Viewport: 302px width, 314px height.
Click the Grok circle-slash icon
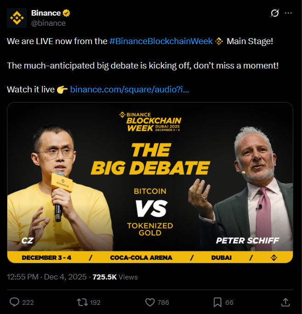point(275,13)
